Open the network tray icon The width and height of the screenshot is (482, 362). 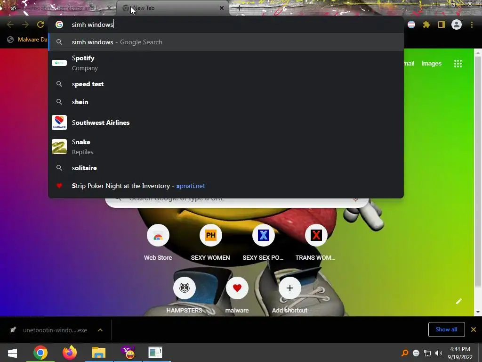click(x=427, y=353)
